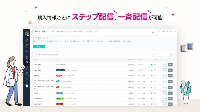Click the 友だち登録時 trigger text
This screenshot has width=200, height=112.
[61, 65]
